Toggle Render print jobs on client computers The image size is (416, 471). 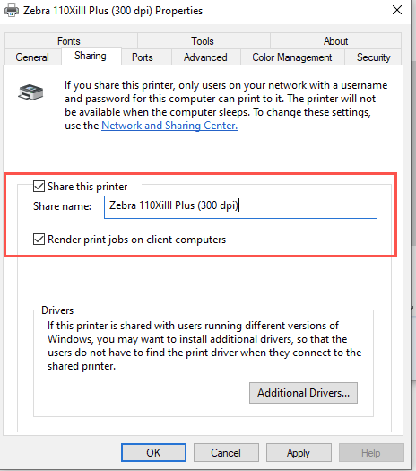(39, 240)
